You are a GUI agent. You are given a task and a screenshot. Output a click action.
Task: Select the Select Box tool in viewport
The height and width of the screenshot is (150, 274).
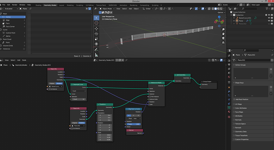[x=96, y=18]
